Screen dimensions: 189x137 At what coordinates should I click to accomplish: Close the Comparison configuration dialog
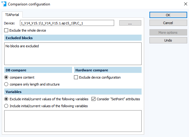185,4
